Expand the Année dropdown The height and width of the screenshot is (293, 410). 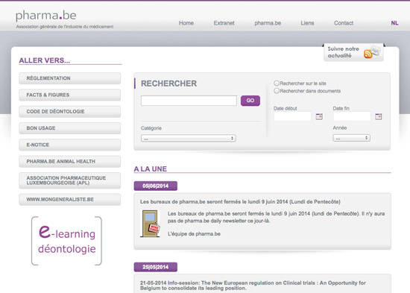coord(351,138)
